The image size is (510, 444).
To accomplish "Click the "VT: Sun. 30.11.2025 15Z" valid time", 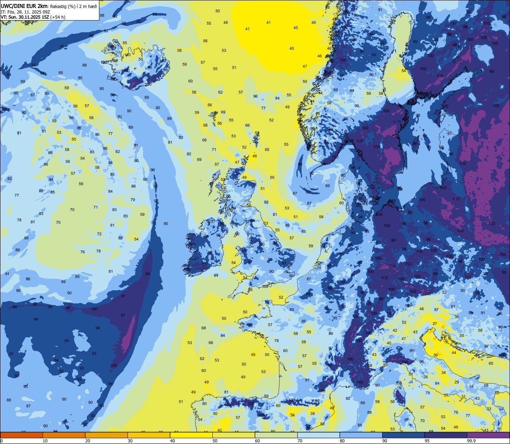I will coord(25,17).
